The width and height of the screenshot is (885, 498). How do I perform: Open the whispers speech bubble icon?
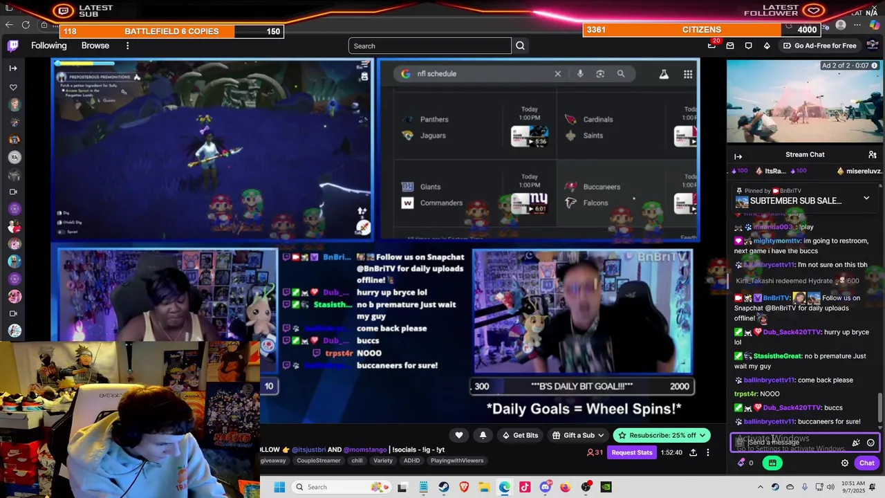tap(748, 46)
